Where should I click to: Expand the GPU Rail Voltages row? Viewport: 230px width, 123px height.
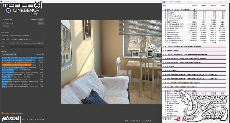click(x=165, y=103)
